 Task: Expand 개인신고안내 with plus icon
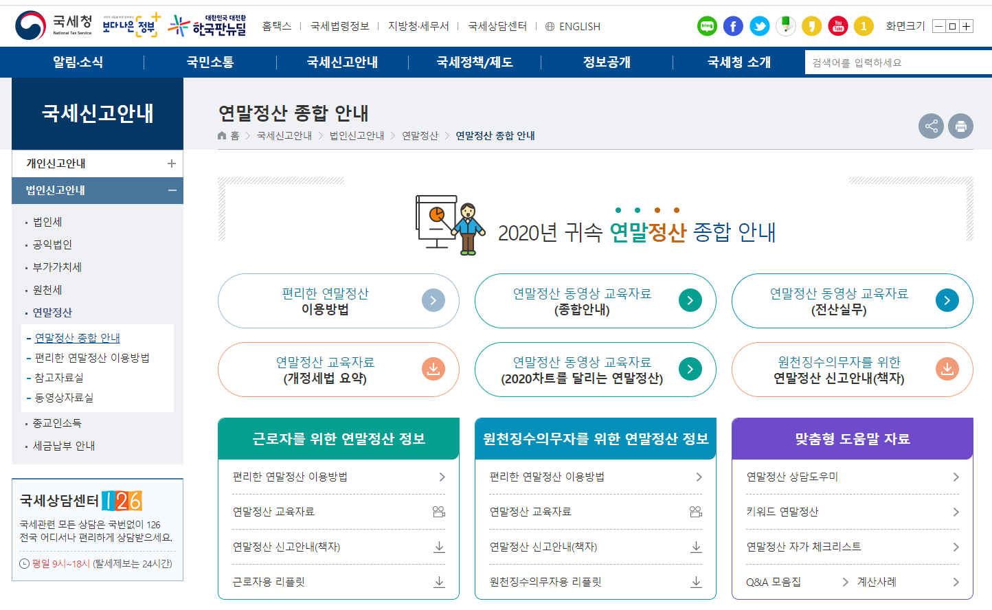tap(172, 163)
